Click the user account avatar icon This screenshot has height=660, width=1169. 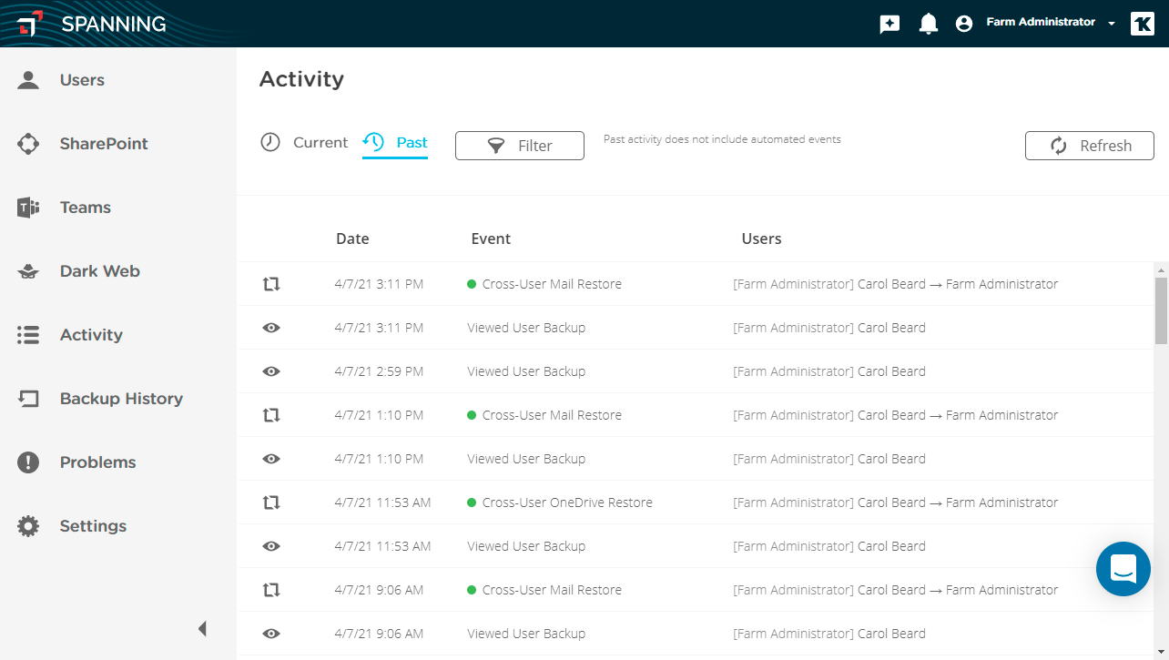point(964,24)
